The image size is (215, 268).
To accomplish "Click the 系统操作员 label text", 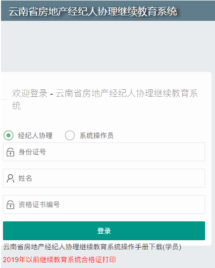I will [97, 135].
